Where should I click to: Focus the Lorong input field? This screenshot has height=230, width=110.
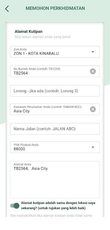click(x=55, y=91)
